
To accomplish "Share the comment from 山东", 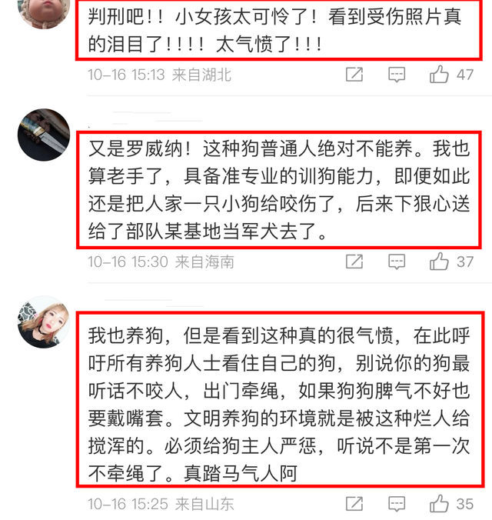I will point(354,504).
